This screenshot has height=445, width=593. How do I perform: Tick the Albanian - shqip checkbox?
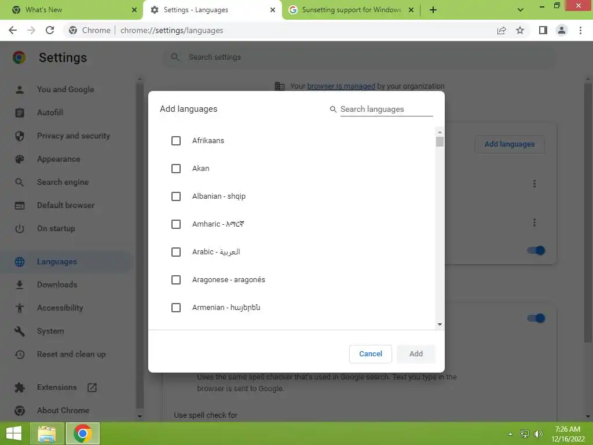click(176, 196)
